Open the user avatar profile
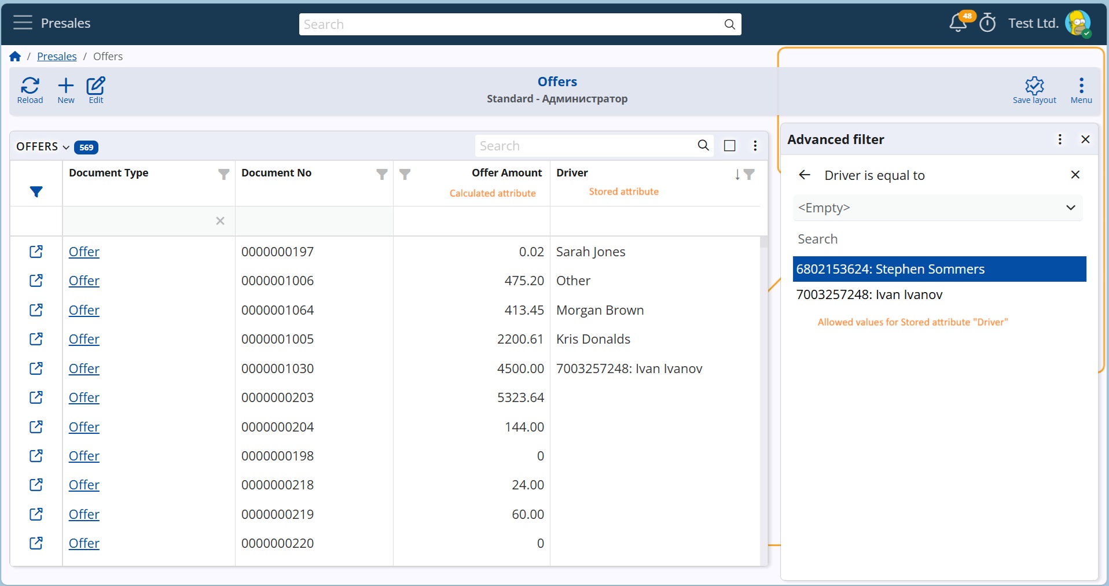Viewport: 1109px width, 586px height. click(1078, 23)
